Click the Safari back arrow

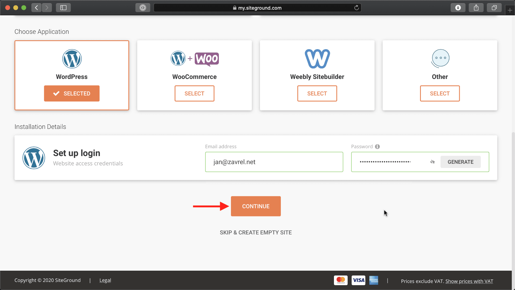tap(36, 8)
